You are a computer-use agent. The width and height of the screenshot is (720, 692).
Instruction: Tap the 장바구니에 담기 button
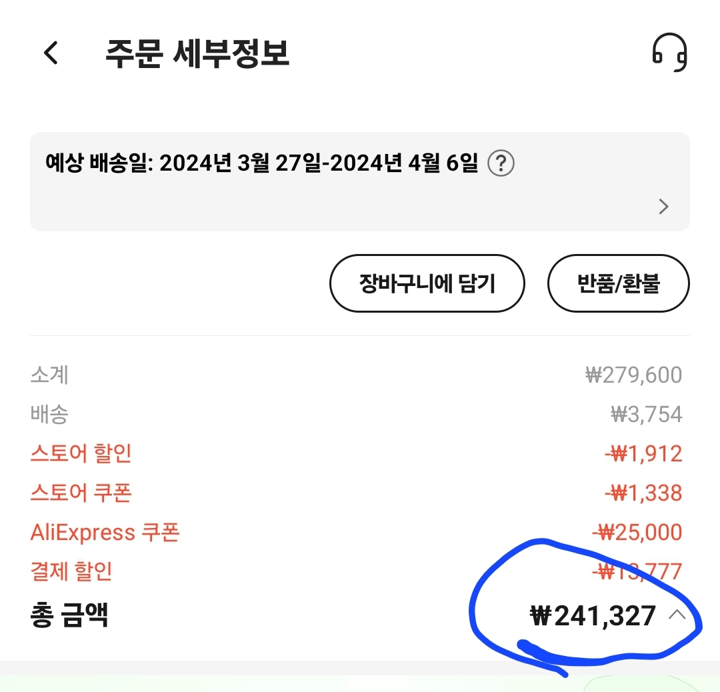[x=427, y=283]
